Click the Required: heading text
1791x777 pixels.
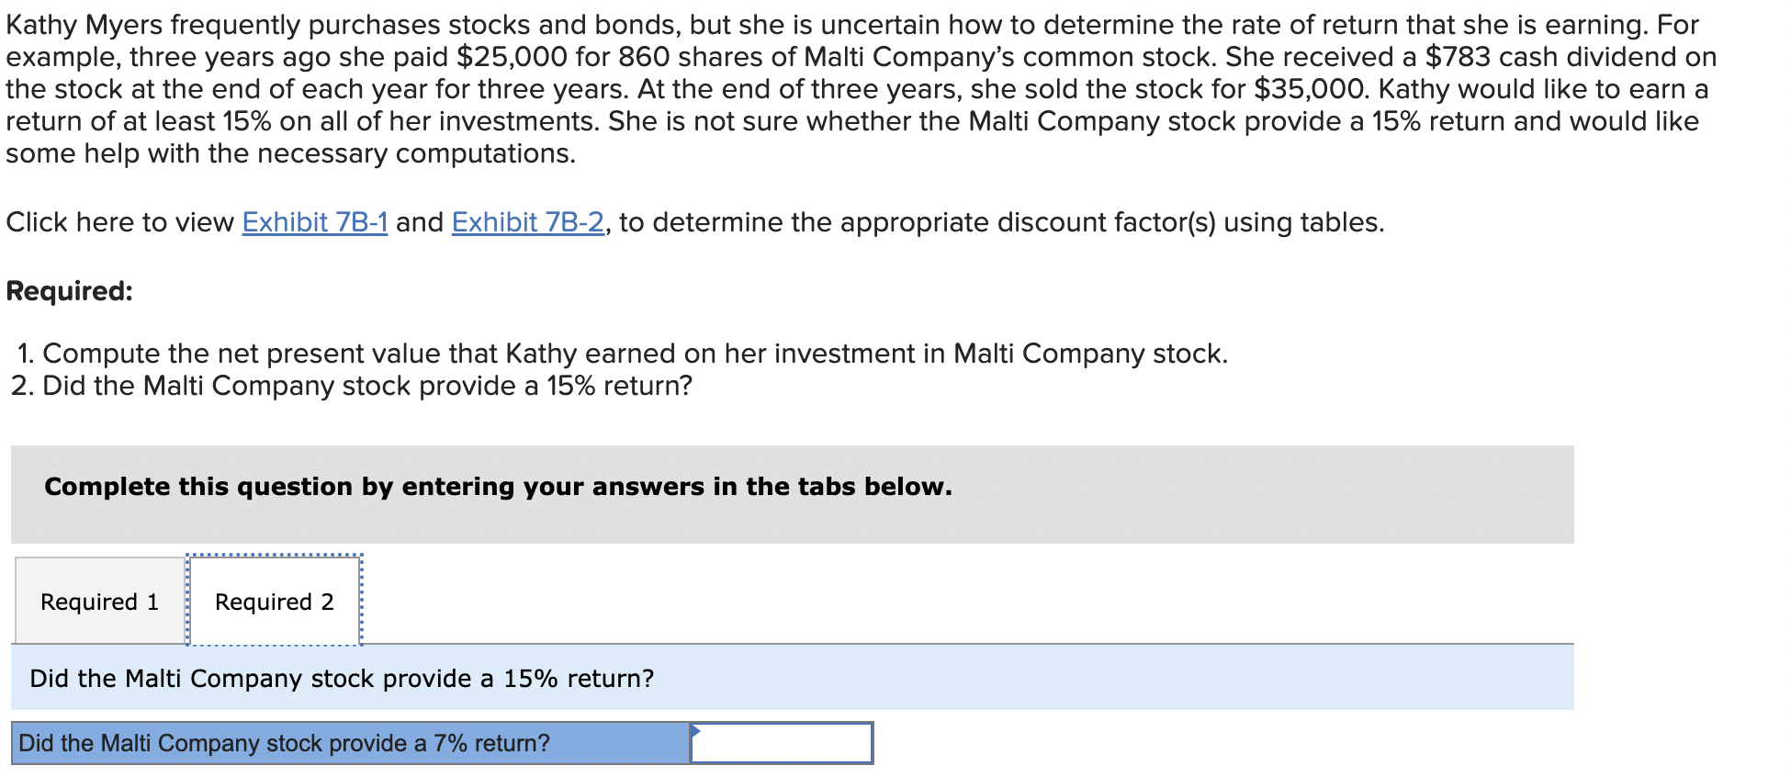pyautogui.click(x=68, y=289)
